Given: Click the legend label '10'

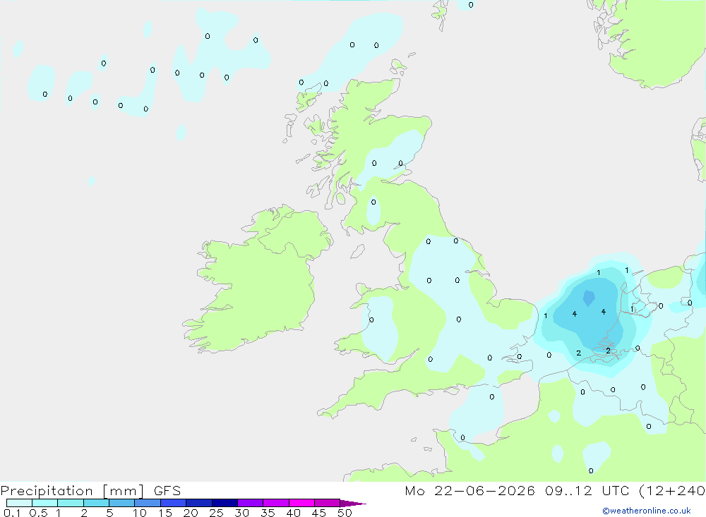Looking at the screenshot, I should tap(140, 513).
